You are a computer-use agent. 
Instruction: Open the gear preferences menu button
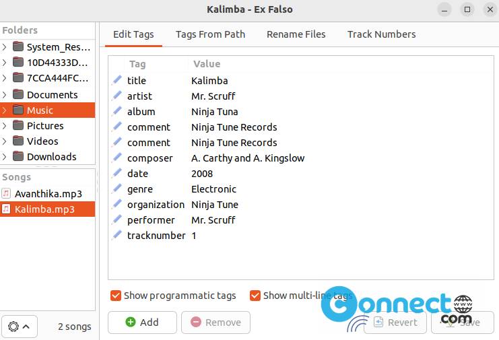[20, 327]
